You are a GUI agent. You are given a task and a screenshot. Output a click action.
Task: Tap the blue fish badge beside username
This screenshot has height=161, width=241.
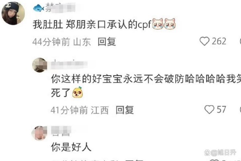[x=39, y=8]
